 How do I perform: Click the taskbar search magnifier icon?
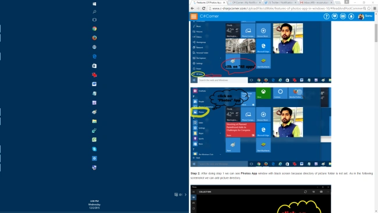(x=94, y=12)
